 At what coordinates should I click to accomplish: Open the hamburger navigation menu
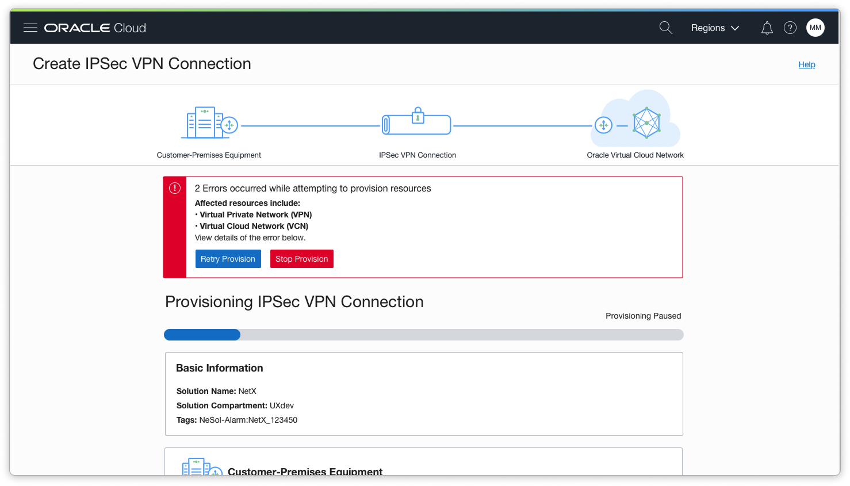pos(30,28)
